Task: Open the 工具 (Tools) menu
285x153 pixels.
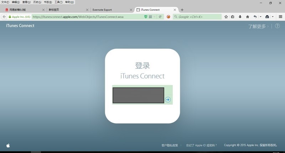Action: (58, 2)
